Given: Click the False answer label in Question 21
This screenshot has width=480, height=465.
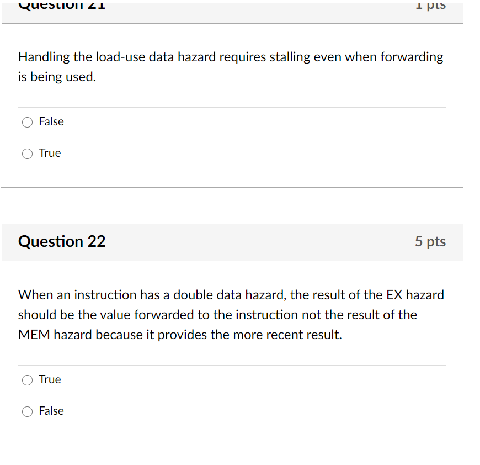Looking at the screenshot, I should (51, 121).
